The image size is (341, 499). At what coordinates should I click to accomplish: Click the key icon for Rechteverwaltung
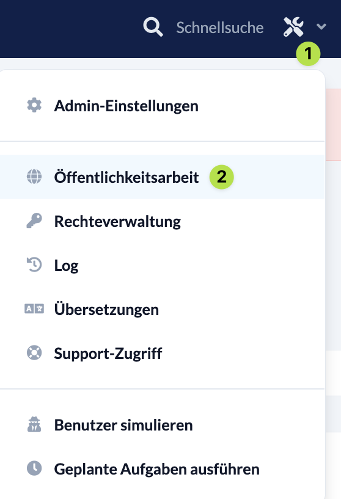[x=34, y=221]
